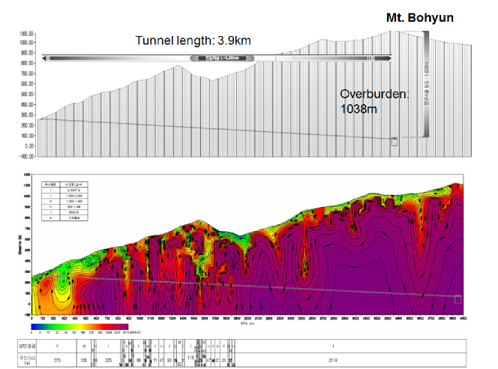Click the tunnel end box in resistivity section
The width and height of the screenshot is (498, 369).
pyautogui.click(x=457, y=299)
